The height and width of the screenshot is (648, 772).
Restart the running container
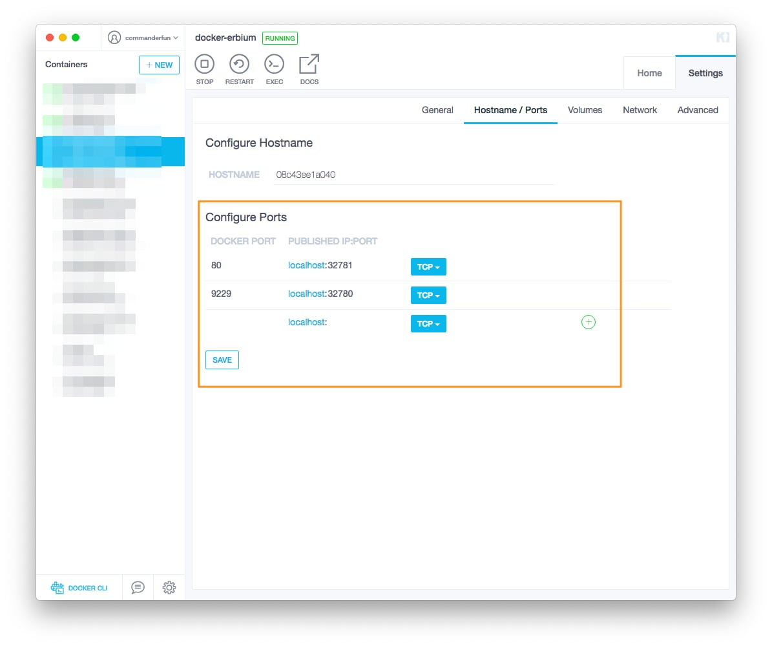click(239, 65)
